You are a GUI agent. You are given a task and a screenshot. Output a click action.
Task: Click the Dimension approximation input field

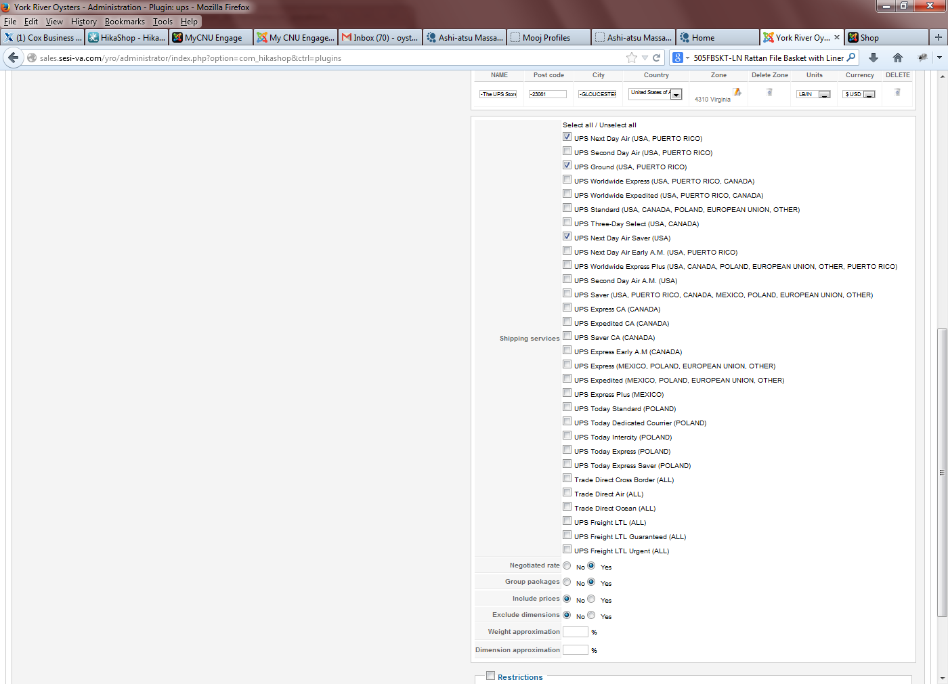point(576,650)
